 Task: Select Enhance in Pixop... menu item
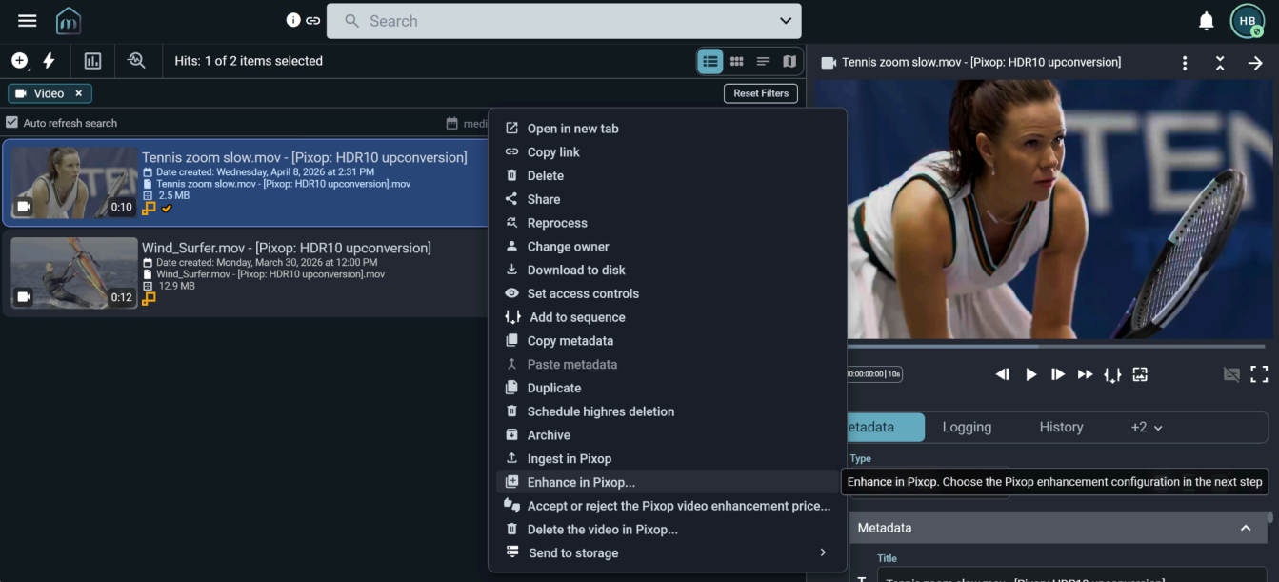[x=667, y=482]
